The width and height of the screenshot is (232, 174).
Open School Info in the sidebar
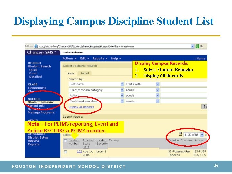click(x=36, y=106)
